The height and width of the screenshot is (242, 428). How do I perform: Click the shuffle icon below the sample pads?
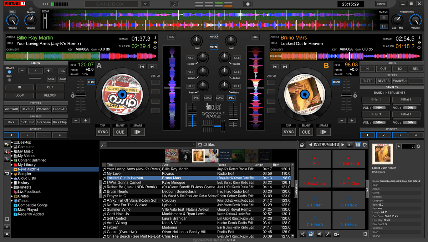pyautogui.click(x=319, y=234)
